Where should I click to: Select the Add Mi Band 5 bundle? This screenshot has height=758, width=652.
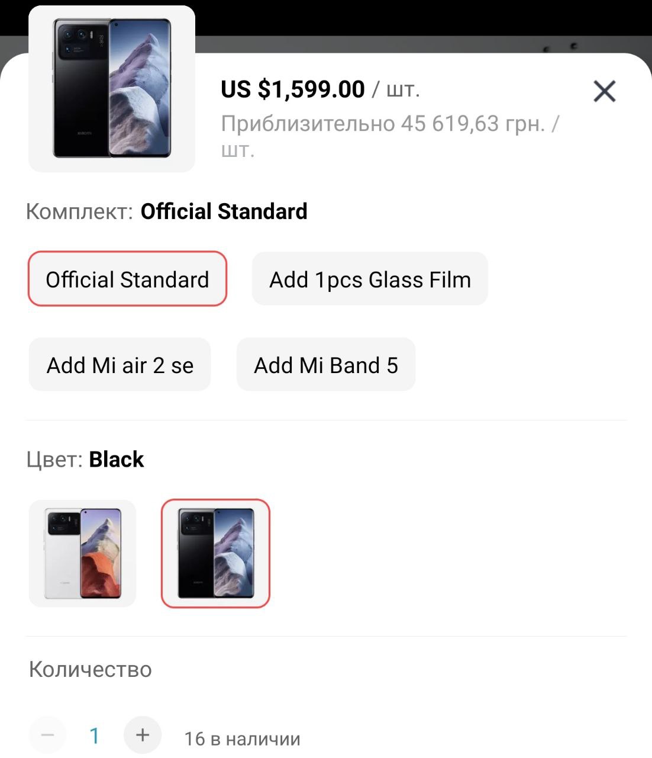pyautogui.click(x=326, y=365)
